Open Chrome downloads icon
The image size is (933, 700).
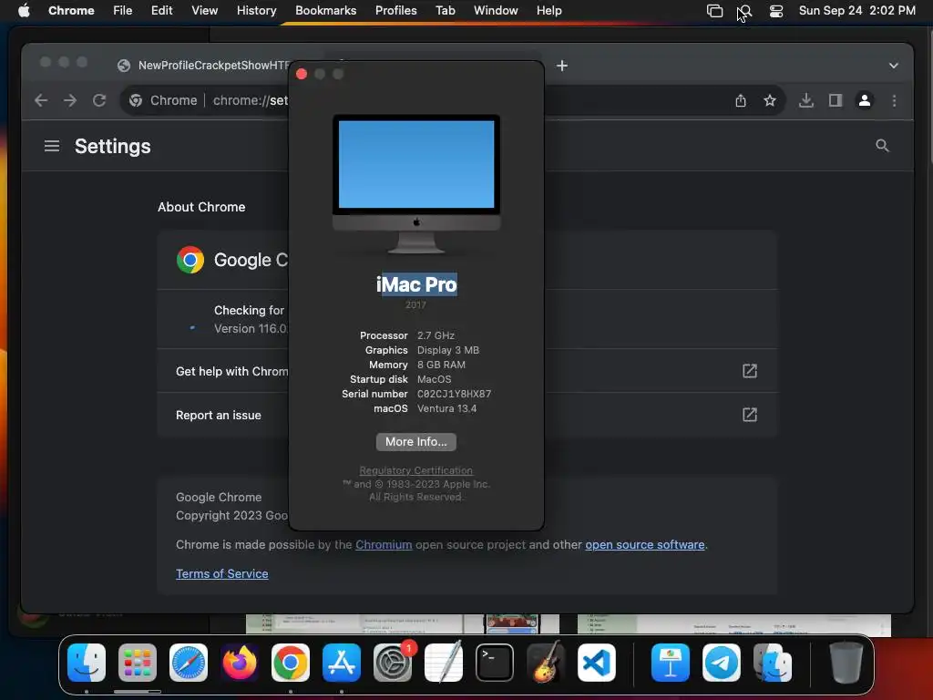pyautogui.click(x=806, y=100)
